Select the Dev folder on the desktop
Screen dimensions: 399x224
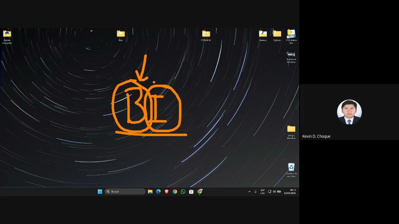[121, 36]
